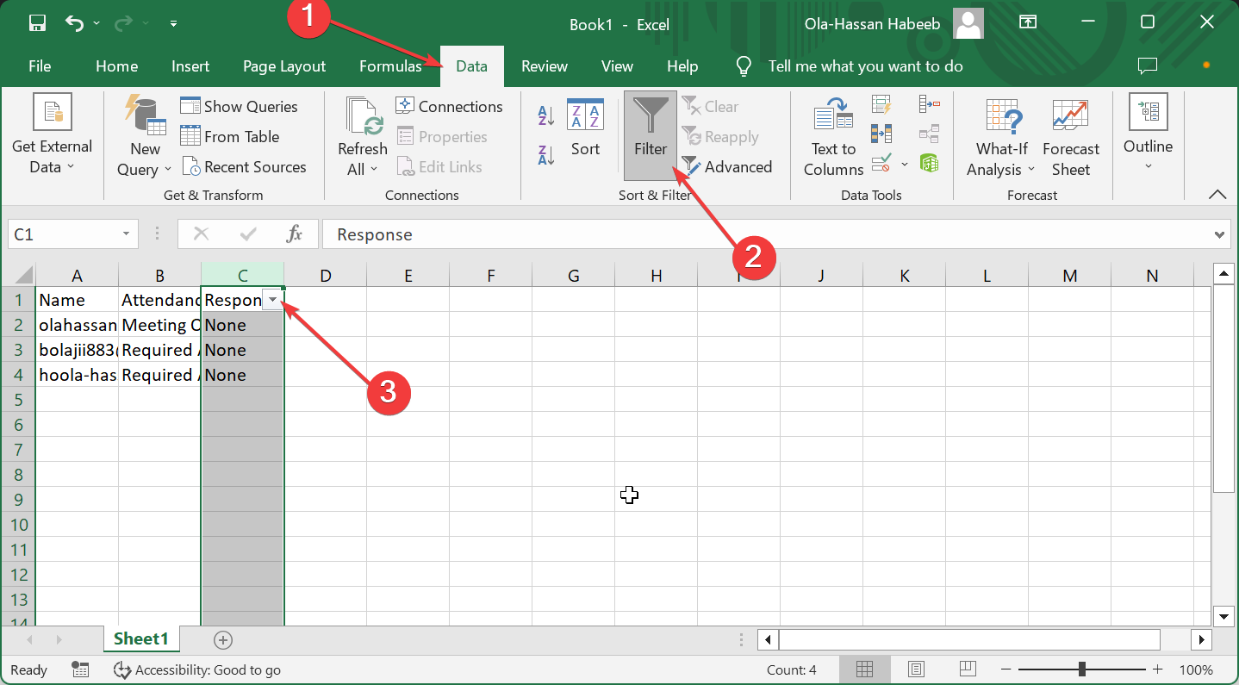
Task: Click the Advanced filter button
Action: click(727, 166)
